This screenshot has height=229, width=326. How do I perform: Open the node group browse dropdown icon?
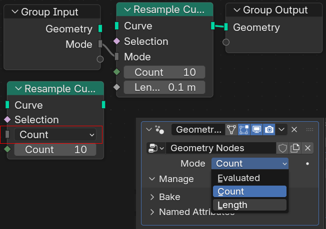coord(155,148)
